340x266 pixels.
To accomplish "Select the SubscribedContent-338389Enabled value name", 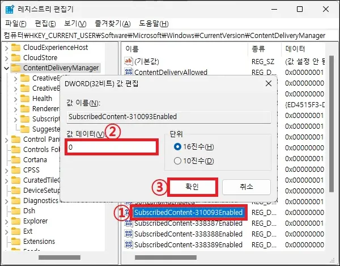I will click(188, 244).
